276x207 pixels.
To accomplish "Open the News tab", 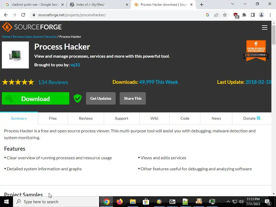I will pyautogui.click(x=216, y=118).
